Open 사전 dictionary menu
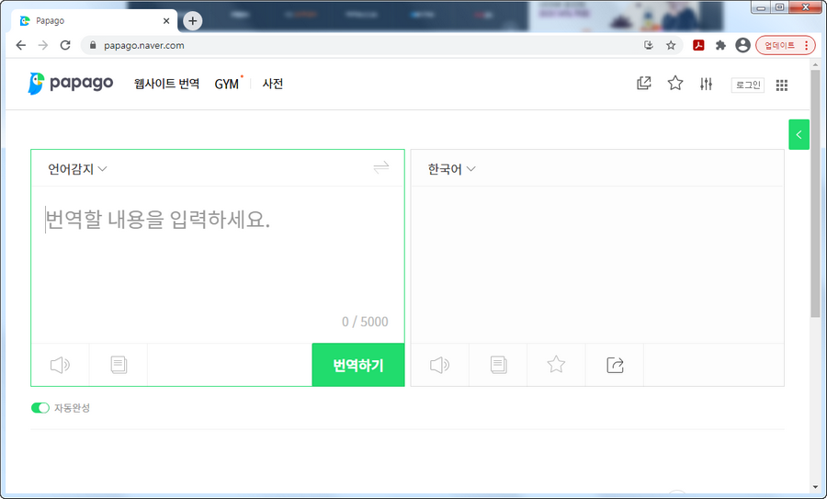Viewport: 827px width, 499px height. [273, 84]
